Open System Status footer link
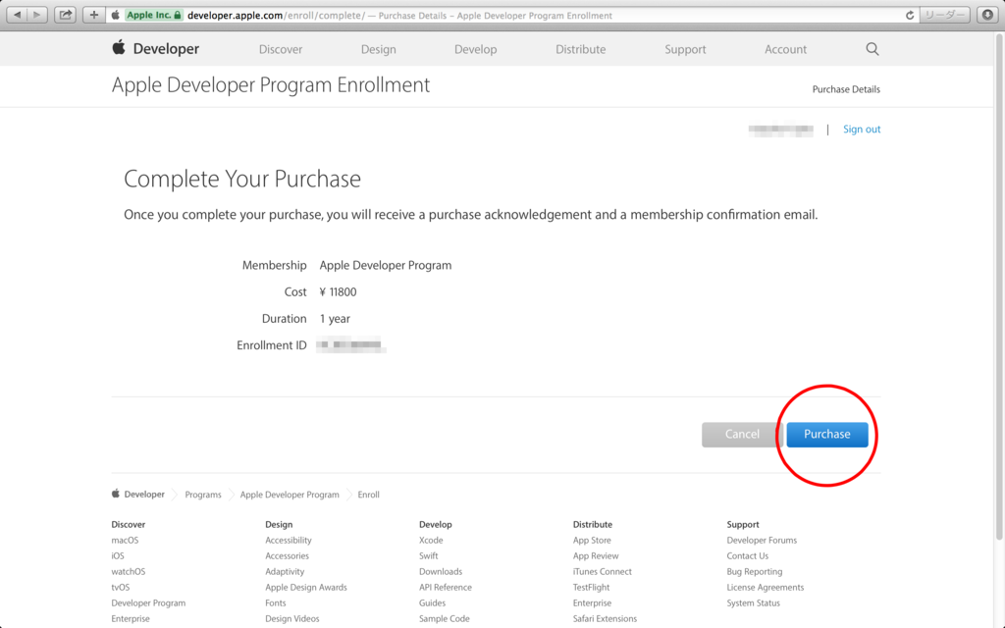The width and height of the screenshot is (1005, 628). click(753, 603)
